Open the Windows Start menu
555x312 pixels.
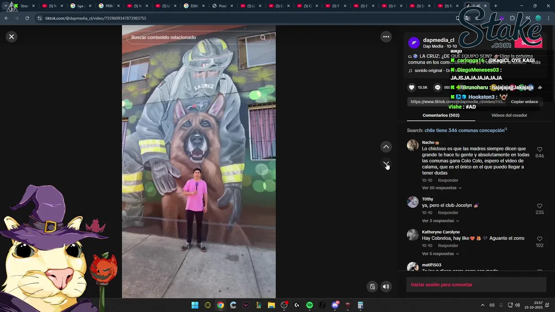point(195,305)
